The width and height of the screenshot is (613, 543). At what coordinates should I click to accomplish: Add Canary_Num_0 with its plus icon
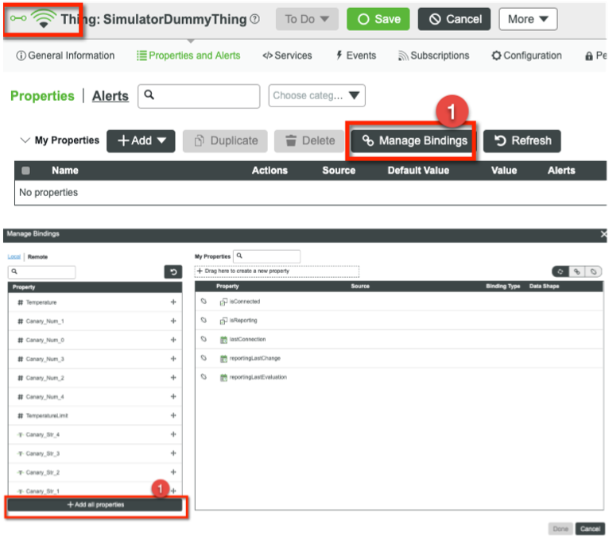173,340
